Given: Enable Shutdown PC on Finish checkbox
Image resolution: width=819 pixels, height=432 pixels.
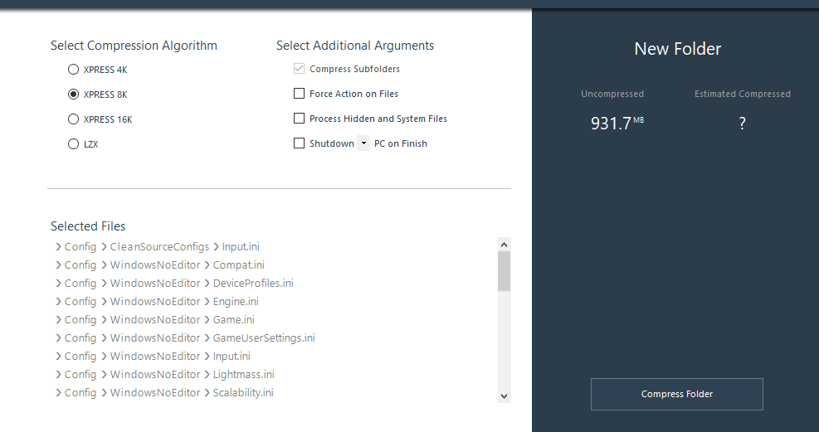Looking at the screenshot, I should click(300, 143).
